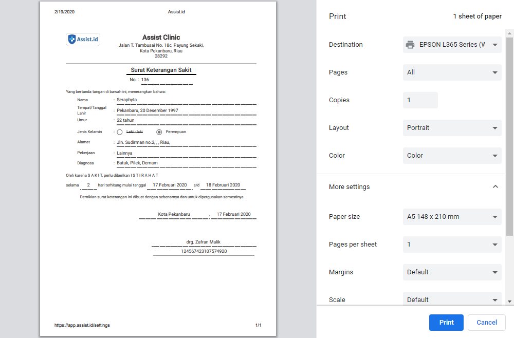Screen dimensions: 514x338
Task: Click the page counter '1/1'
Action: coord(259,325)
